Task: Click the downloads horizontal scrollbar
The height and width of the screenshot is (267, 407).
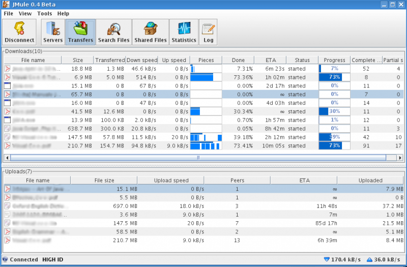Action: [x=198, y=158]
